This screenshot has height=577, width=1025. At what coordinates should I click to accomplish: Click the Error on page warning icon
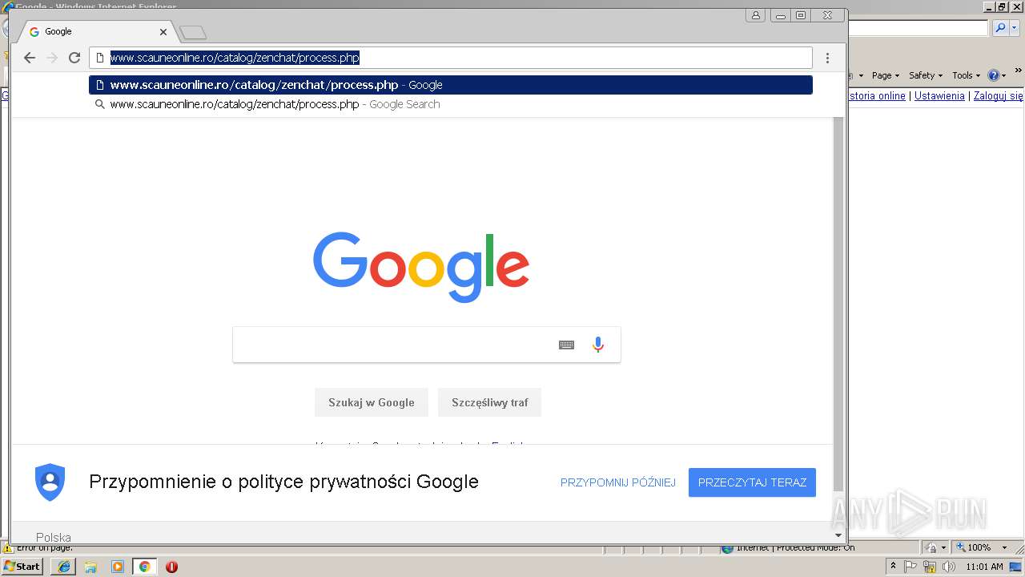click(8, 548)
